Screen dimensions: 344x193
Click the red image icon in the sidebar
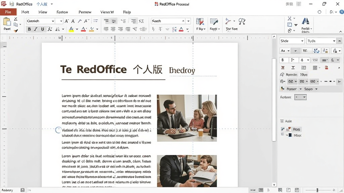click(327, 68)
